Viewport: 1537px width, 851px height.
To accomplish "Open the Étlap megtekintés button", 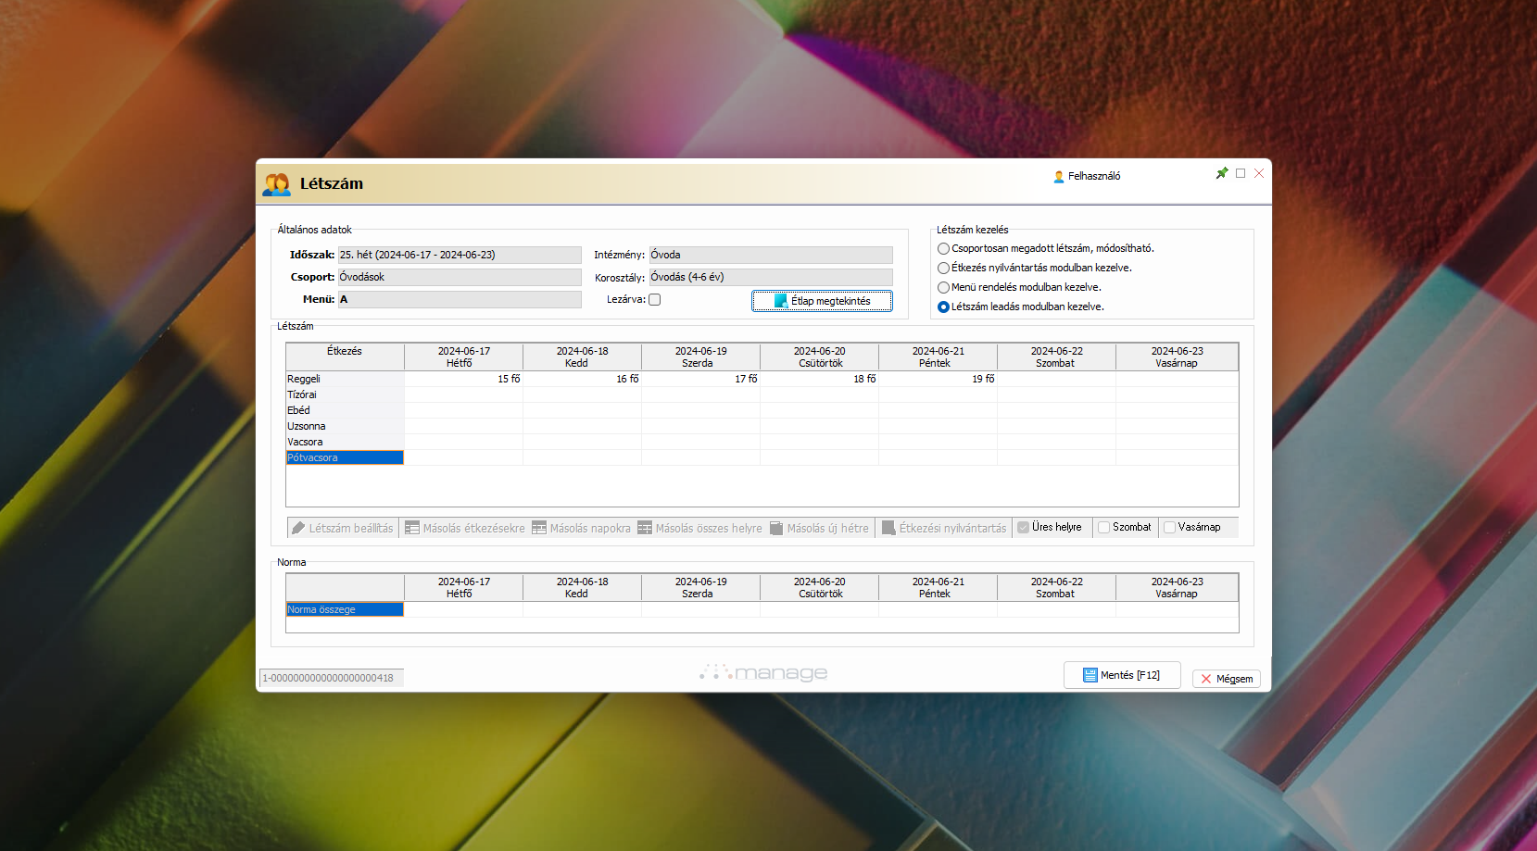I will click(x=822, y=301).
